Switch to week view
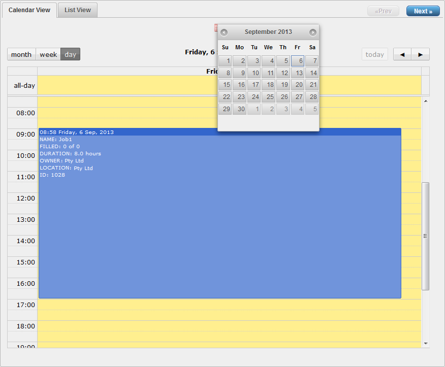The width and height of the screenshot is (445, 367). (x=48, y=55)
